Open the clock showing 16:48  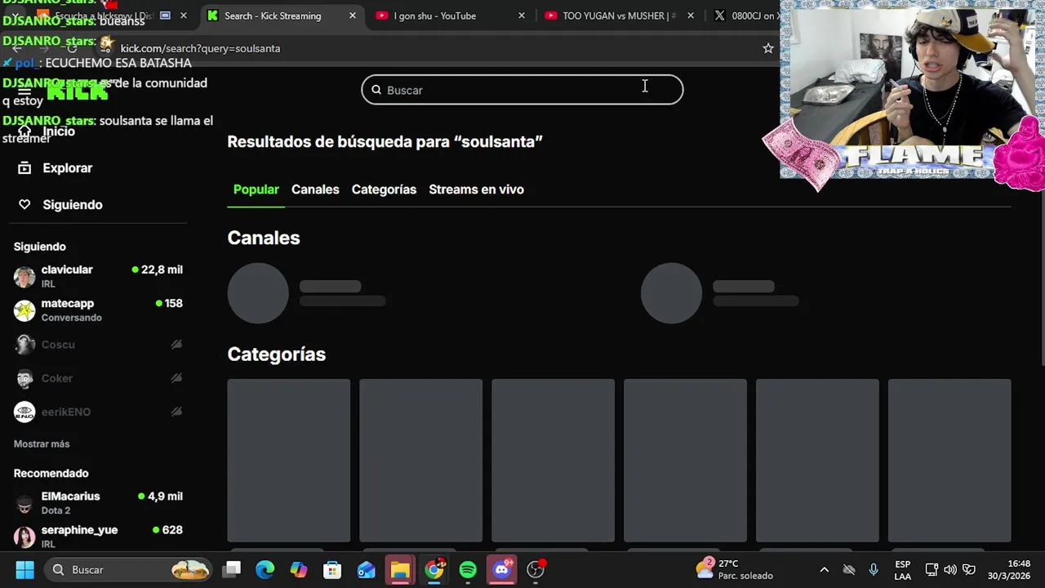coord(1009,570)
